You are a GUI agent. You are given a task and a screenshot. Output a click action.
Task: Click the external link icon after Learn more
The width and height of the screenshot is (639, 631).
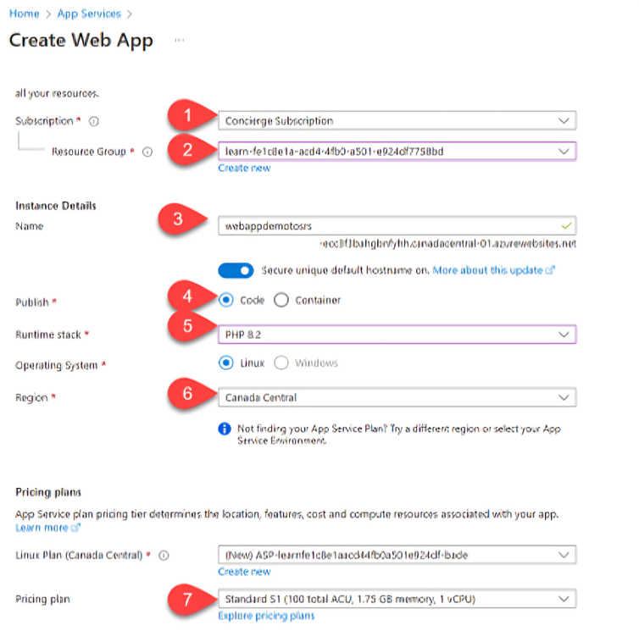pyautogui.click(x=75, y=528)
